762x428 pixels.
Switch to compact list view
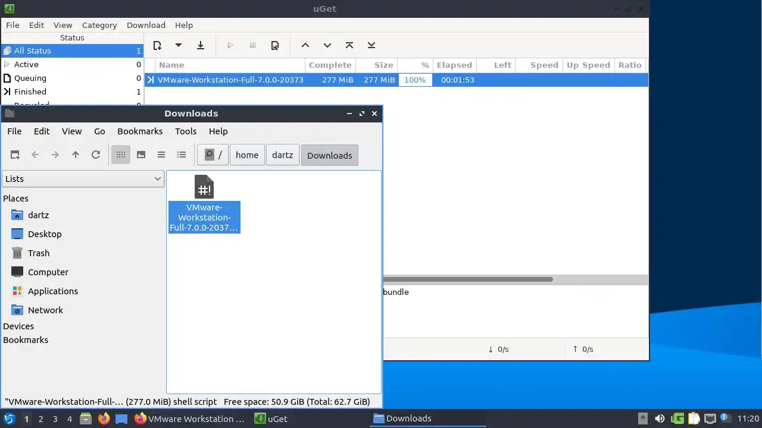point(161,155)
